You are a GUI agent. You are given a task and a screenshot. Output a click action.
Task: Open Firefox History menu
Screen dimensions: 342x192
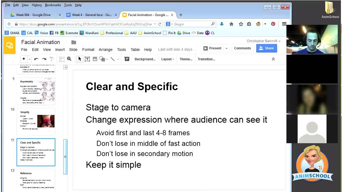pyautogui.click(x=37, y=5)
